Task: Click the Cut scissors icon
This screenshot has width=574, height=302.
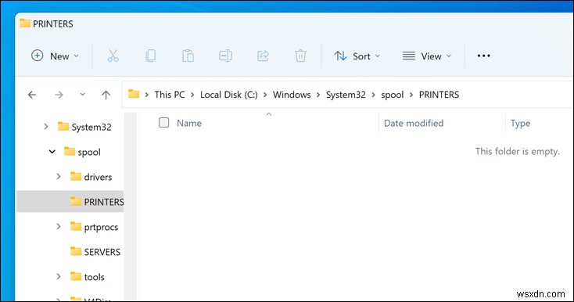Action: tap(113, 56)
